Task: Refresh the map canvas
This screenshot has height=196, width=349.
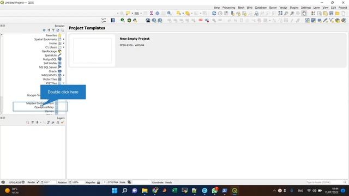Action: pos(214,13)
